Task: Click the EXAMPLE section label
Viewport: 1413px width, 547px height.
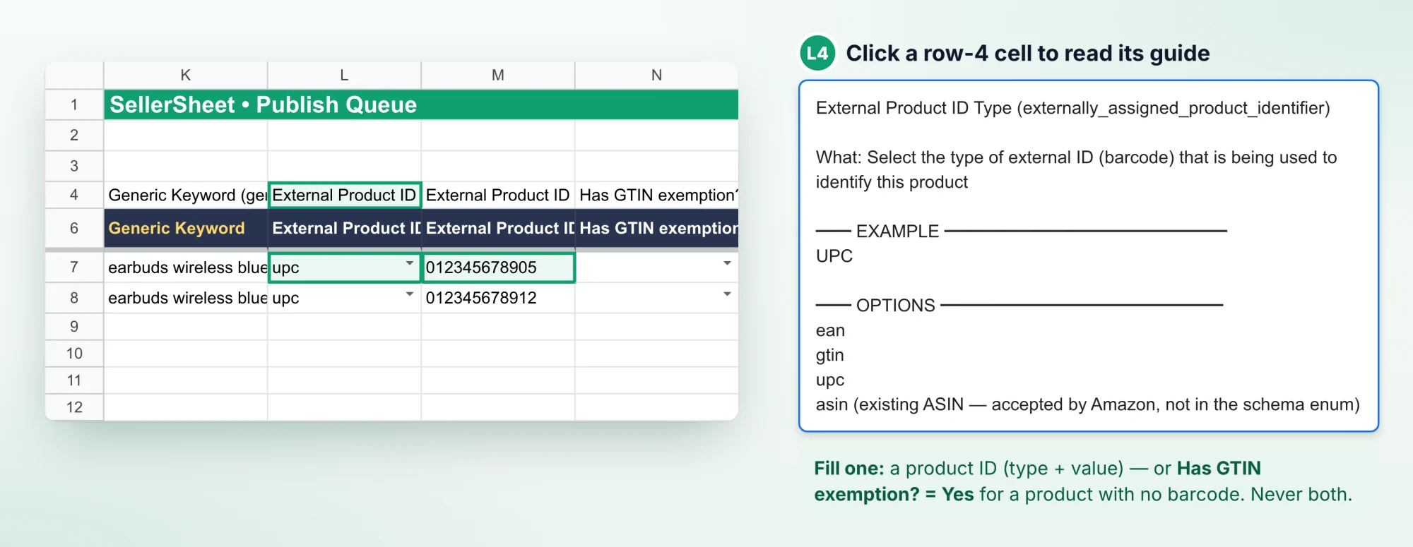Action: (897, 231)
